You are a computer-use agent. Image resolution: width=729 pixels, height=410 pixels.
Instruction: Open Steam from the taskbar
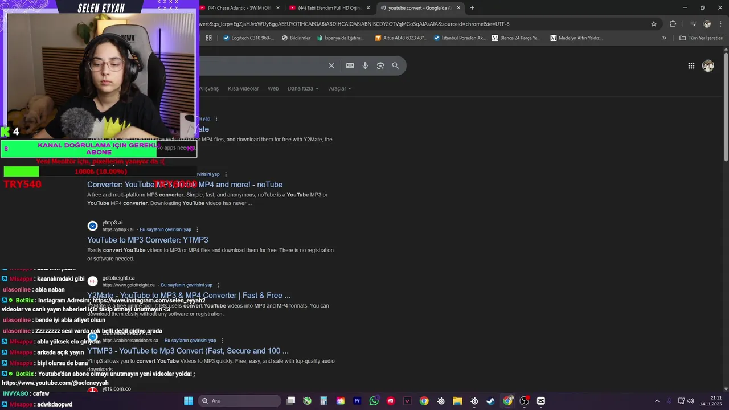[490, 401]
